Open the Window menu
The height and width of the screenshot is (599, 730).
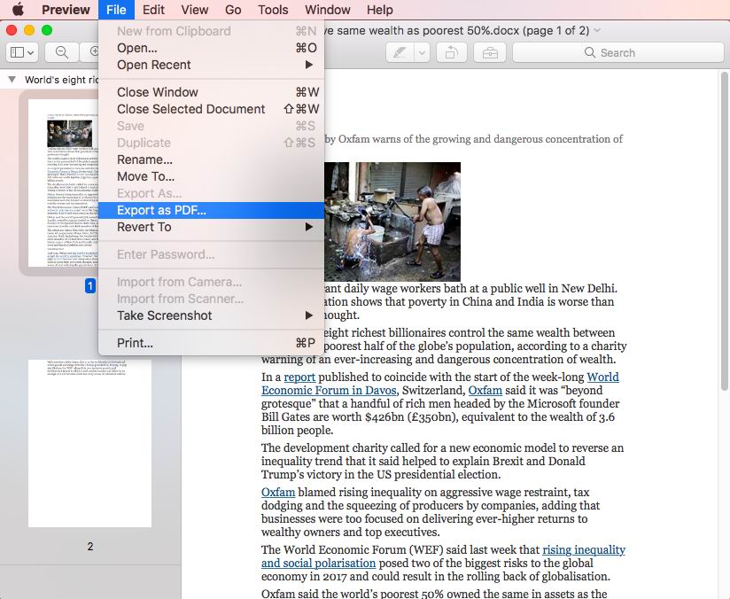coord(328,10)
